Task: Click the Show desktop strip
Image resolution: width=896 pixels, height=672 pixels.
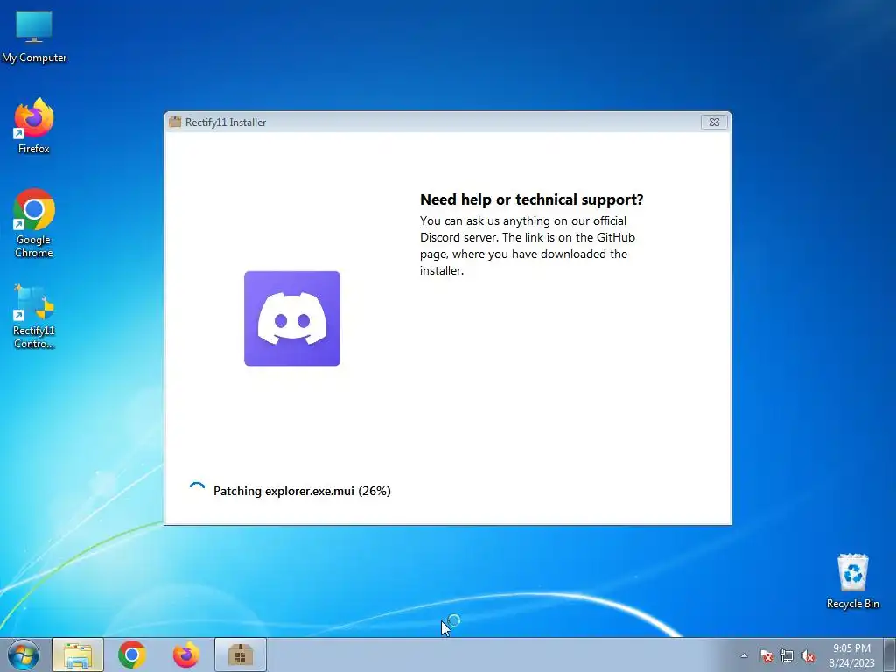Action: tap(890, 654)
